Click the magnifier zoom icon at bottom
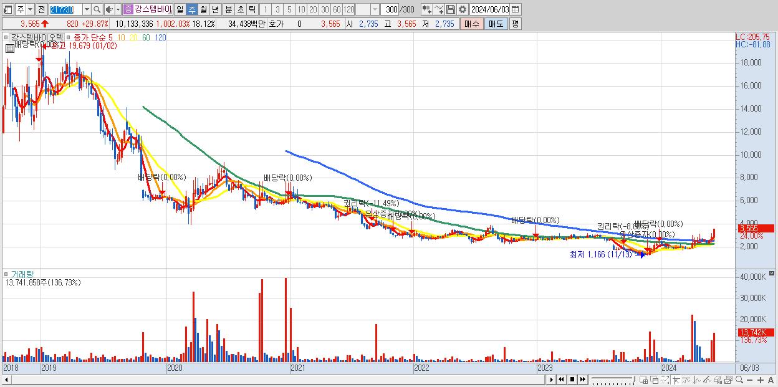778x387 pixels. (739, 380)
